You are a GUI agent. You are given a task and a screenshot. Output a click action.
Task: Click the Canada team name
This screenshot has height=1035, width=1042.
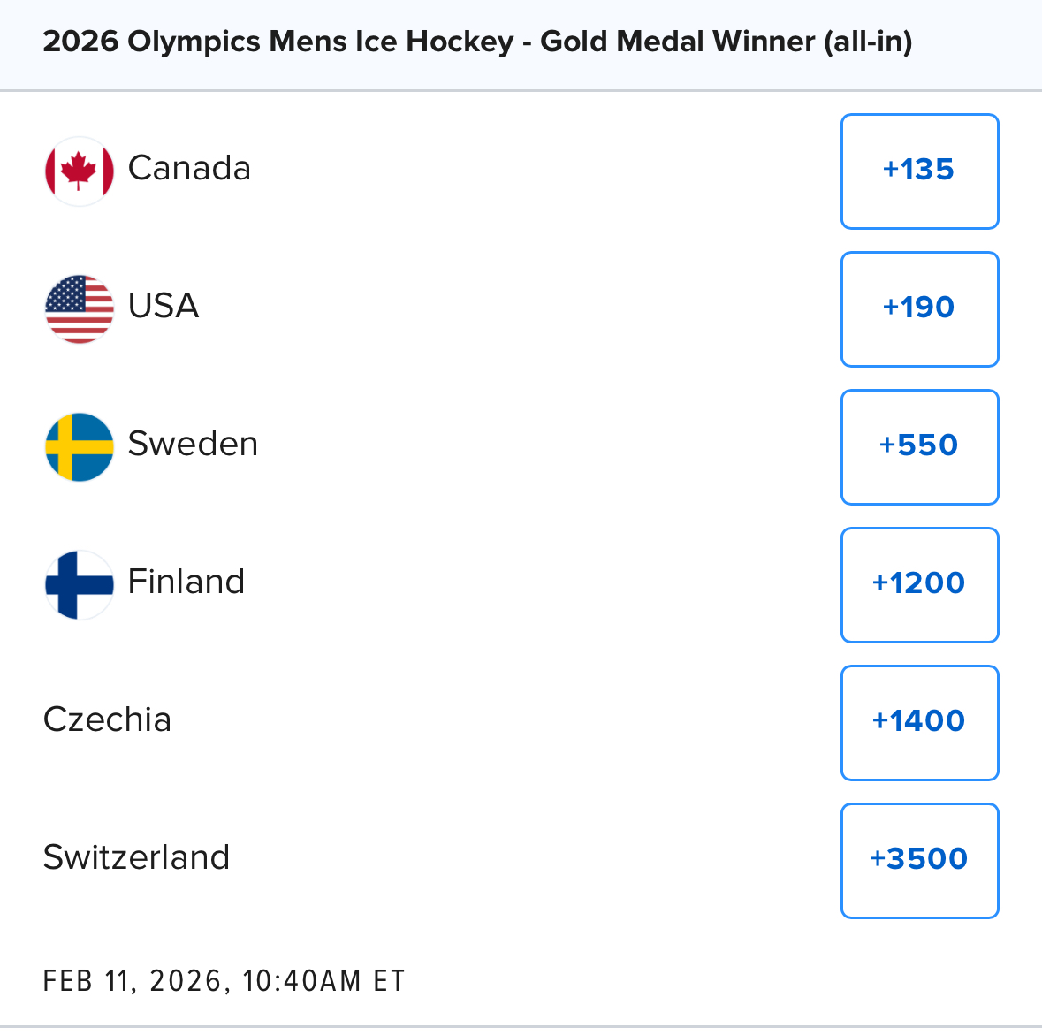(x=189, y=168)
